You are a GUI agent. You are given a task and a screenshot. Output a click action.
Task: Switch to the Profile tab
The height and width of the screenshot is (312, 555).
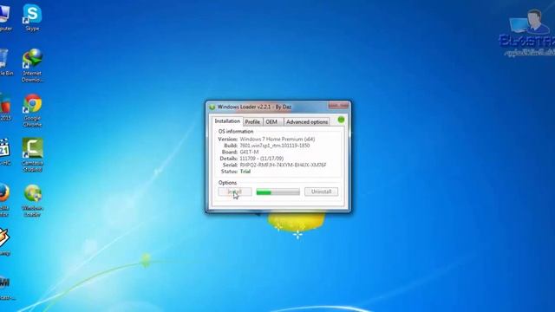click(x=252, y=121)
